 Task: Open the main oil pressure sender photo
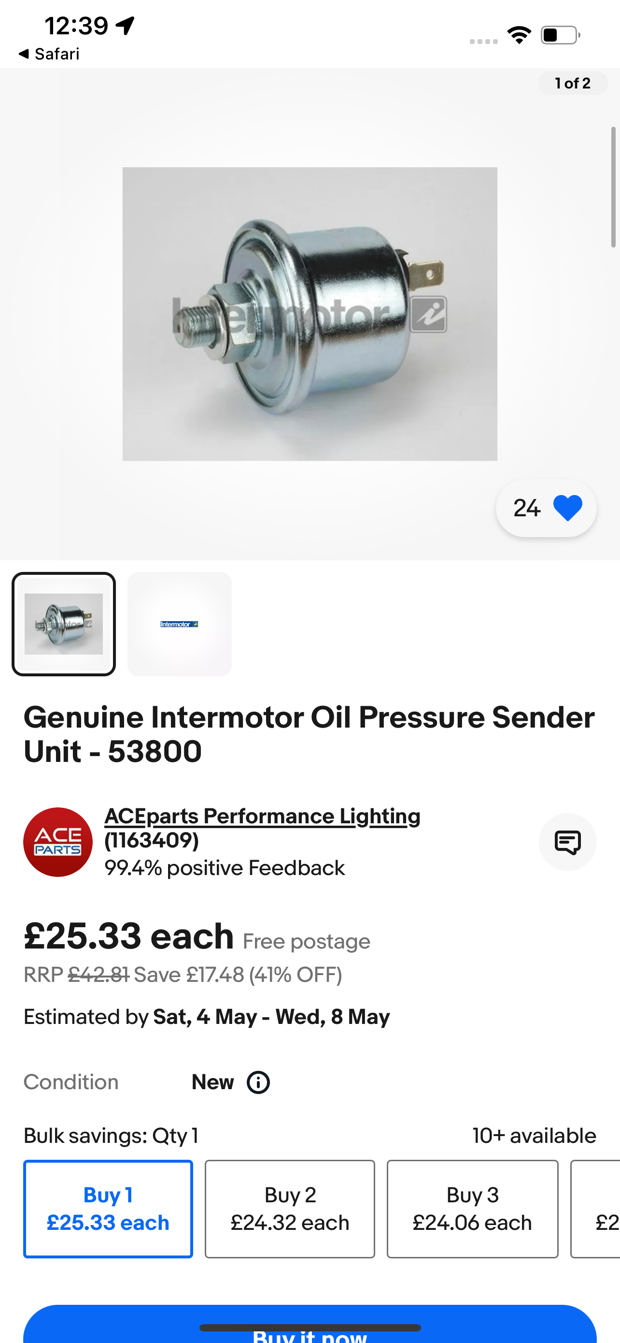pos(310,314)
